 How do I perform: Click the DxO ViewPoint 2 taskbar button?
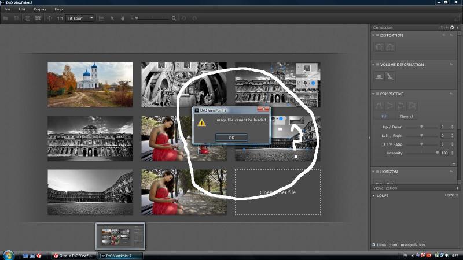[120, 255]
